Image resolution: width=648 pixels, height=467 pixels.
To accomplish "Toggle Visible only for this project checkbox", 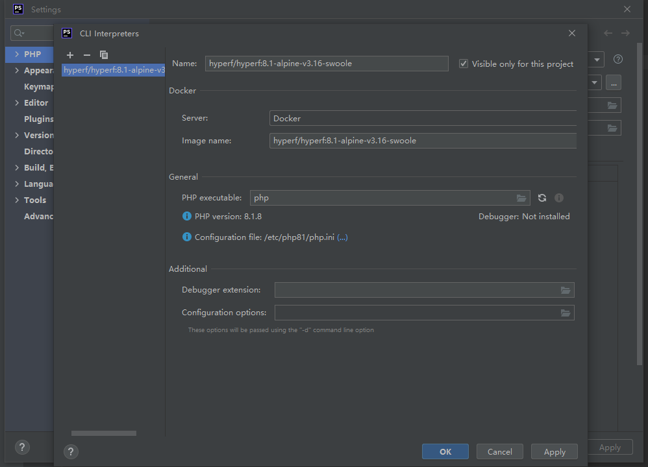I will [x=464, y=64].
